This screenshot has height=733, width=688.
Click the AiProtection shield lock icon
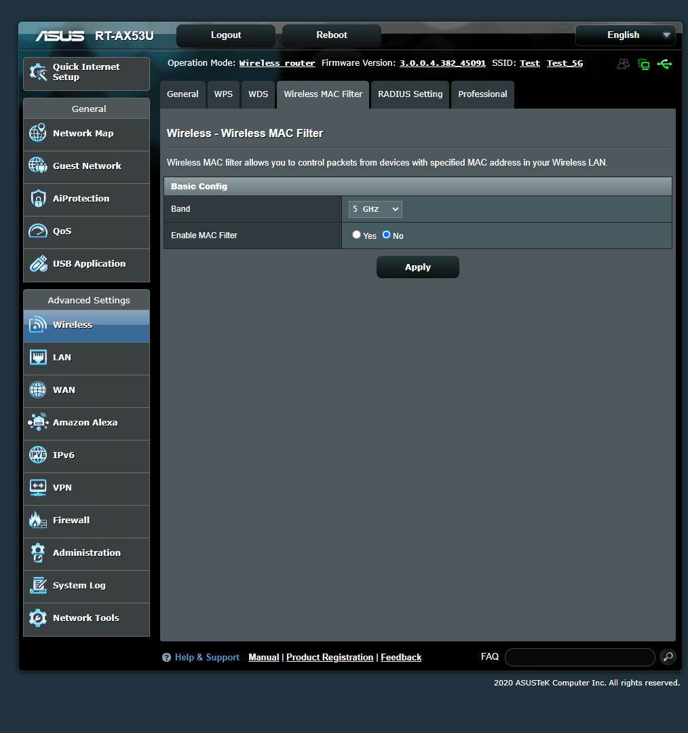point(38,198)
